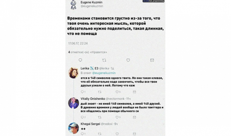
Task: Expand options chevron on Khegai Sergei's tweet
Action: coord(163,124)
